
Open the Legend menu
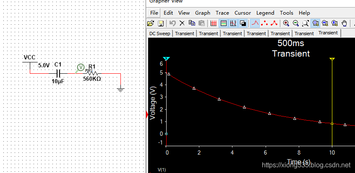(x=265, y=13)
